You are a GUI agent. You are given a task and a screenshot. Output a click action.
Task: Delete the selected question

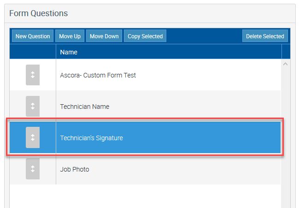coord(265,36)
